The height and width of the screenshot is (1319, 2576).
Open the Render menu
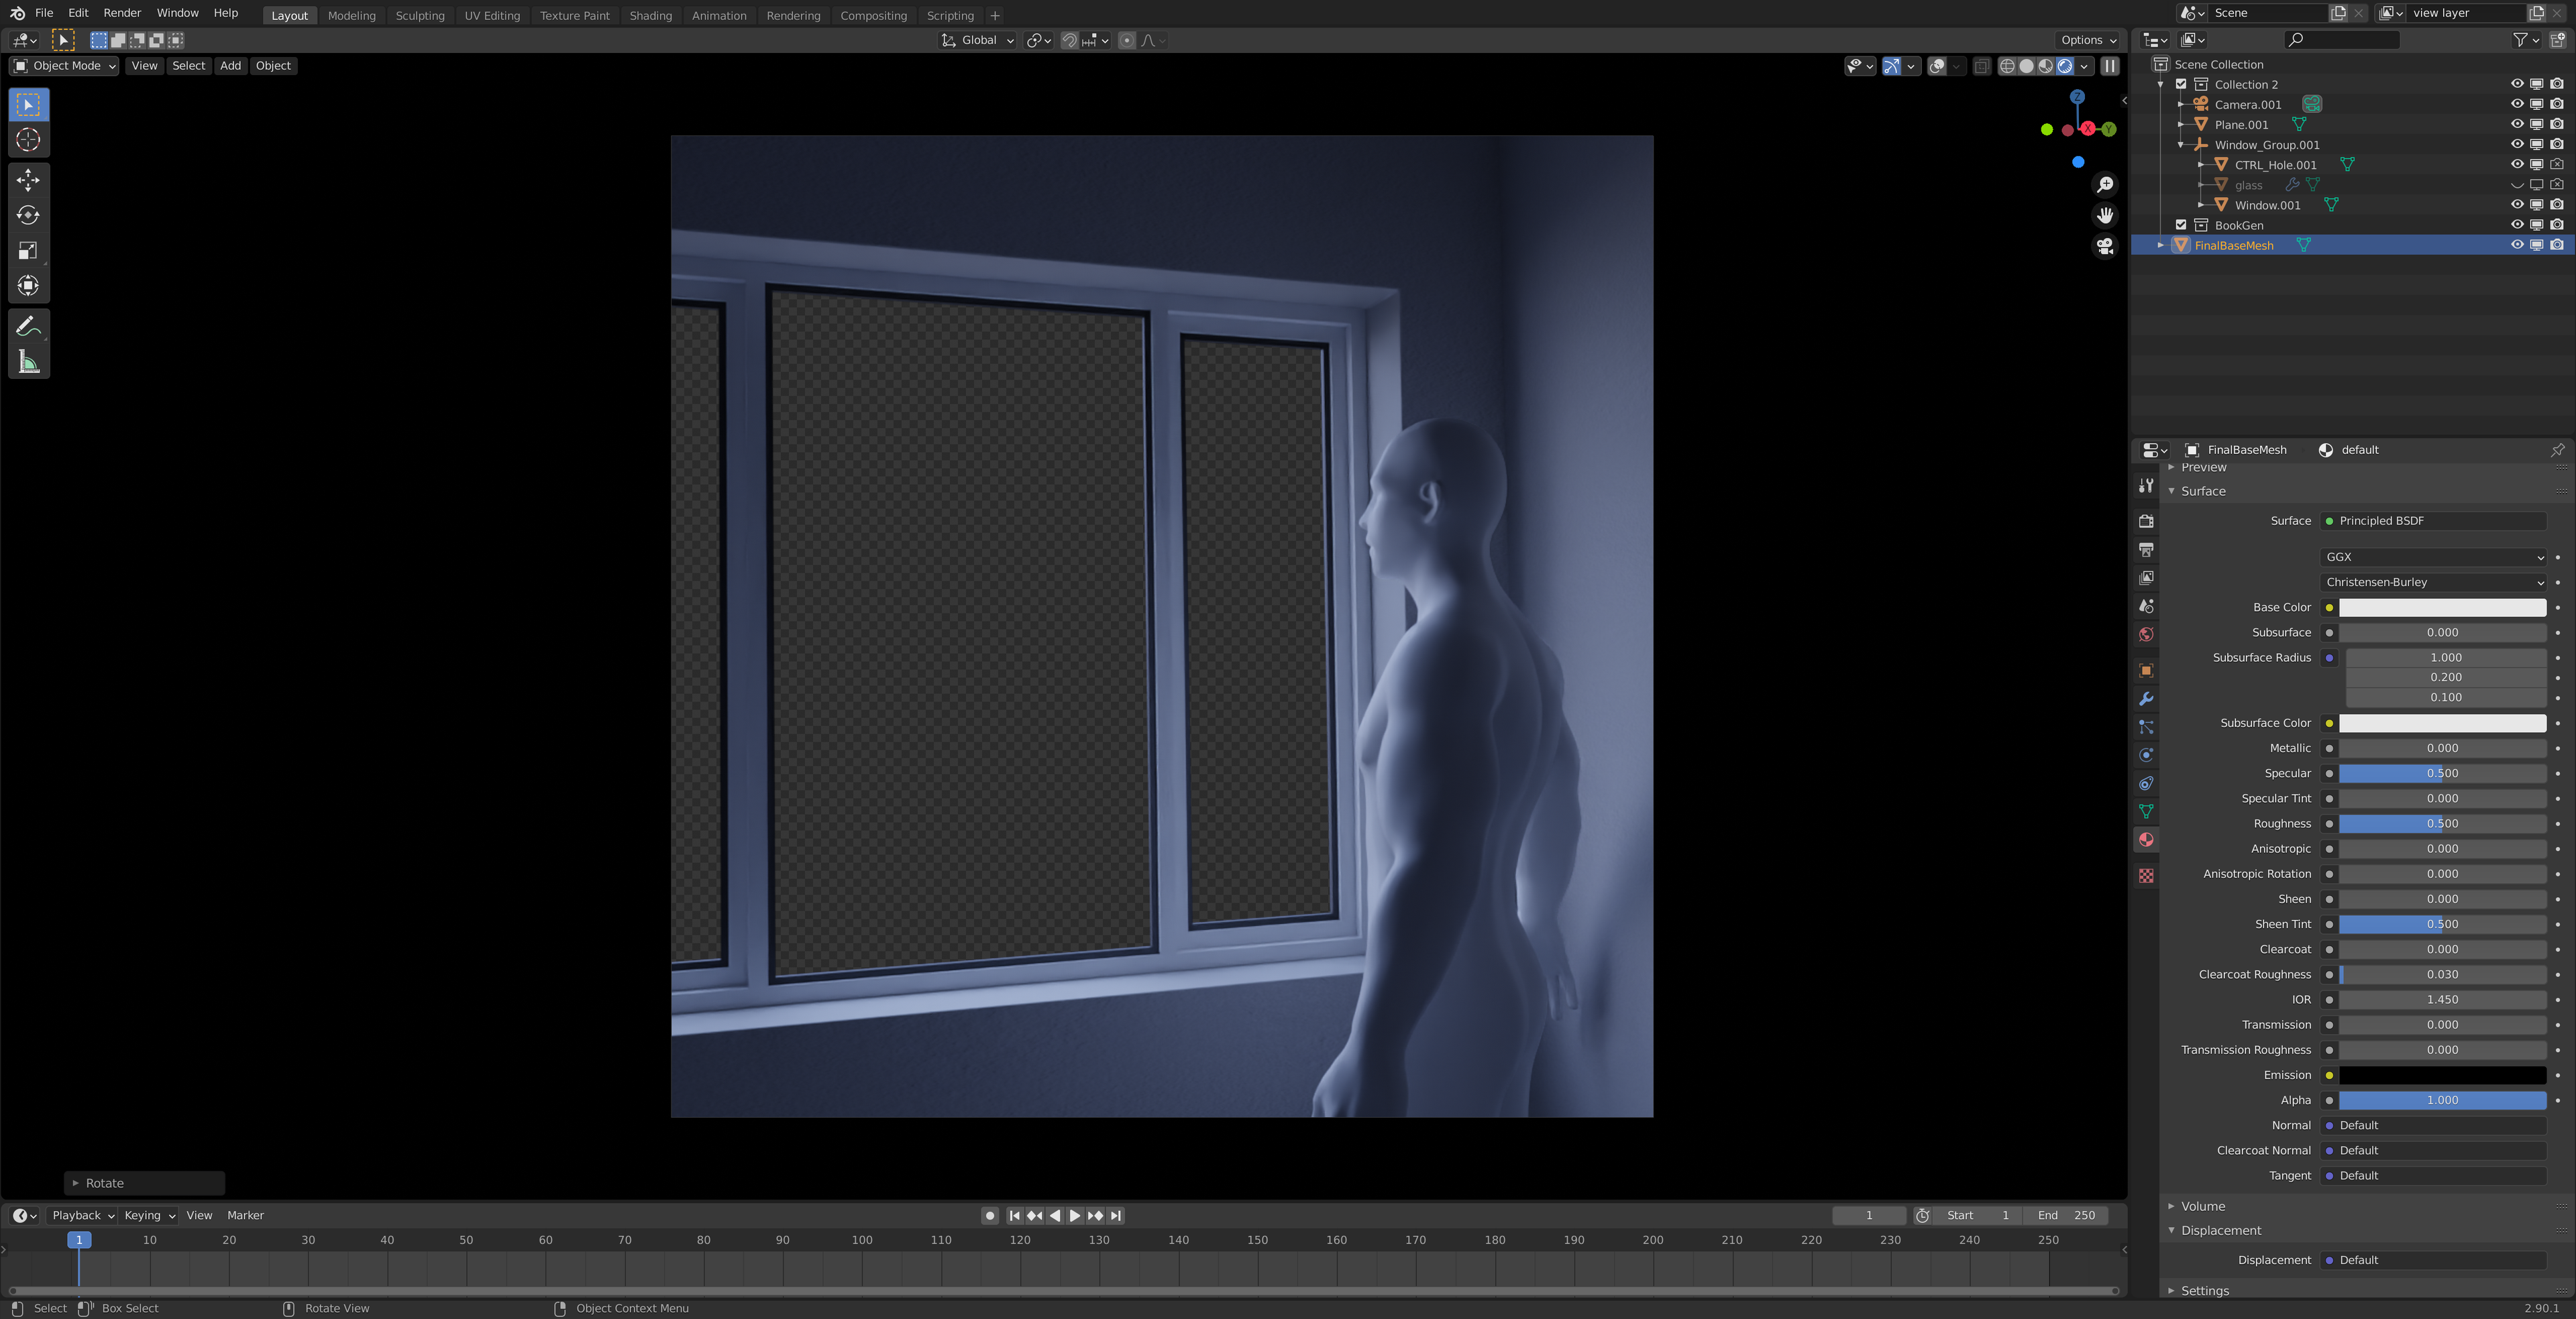tap(122, 13)
